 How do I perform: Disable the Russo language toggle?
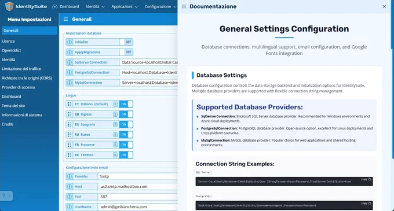click(x=126, y=135)
